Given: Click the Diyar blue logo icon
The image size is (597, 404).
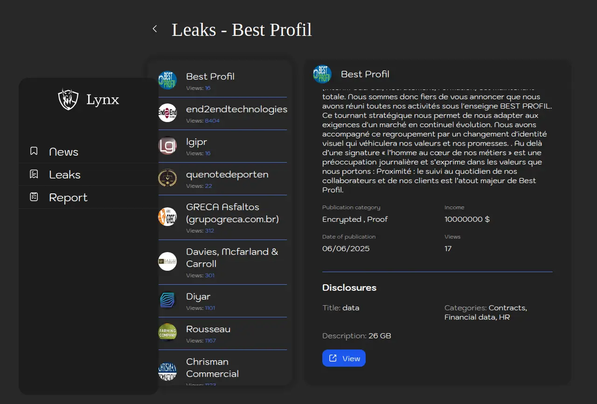Looking at the screenshot, I should tap(167, 300).
